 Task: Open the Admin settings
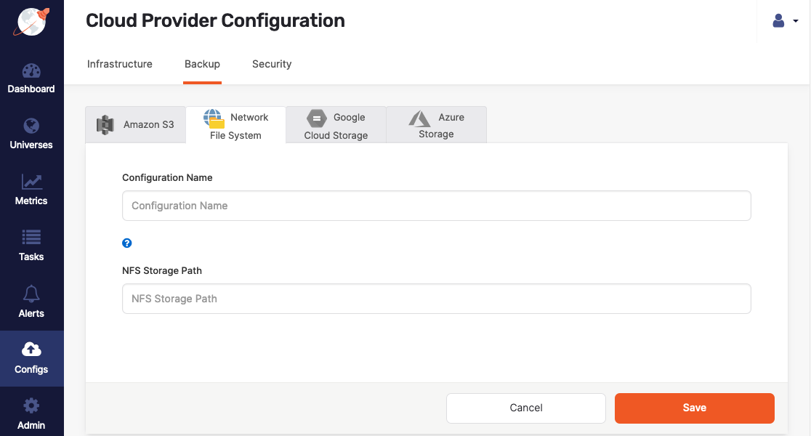click(31, 414)
